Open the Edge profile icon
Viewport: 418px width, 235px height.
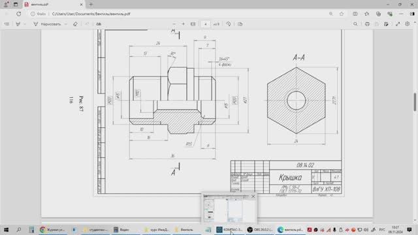tap(6, 5)
